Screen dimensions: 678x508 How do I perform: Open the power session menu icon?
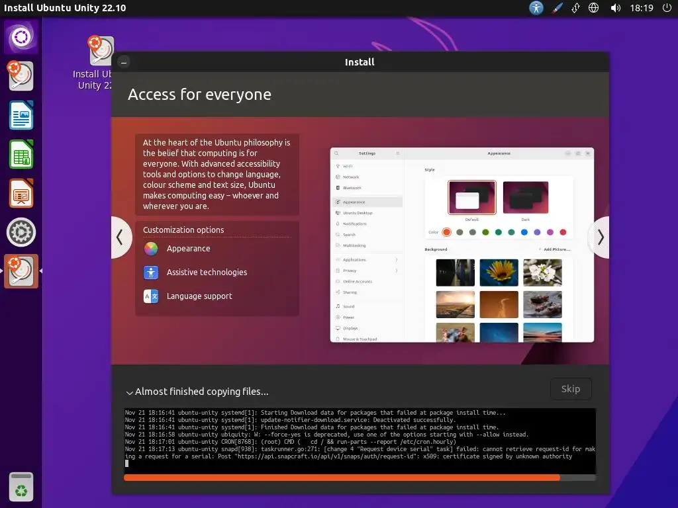pos(667,8)
